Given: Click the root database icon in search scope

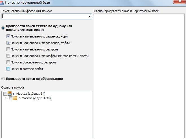Looking at the screenshot, I should coord(10,94).
